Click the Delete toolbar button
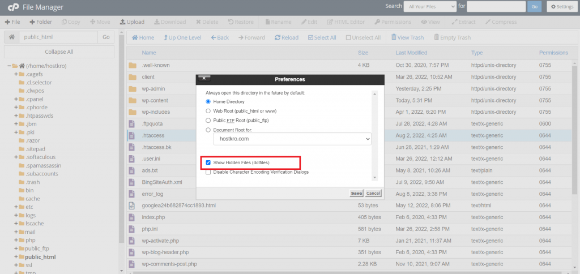Image resolution: width=580 pixels, height=274 pixels. (x=207, y=22)
